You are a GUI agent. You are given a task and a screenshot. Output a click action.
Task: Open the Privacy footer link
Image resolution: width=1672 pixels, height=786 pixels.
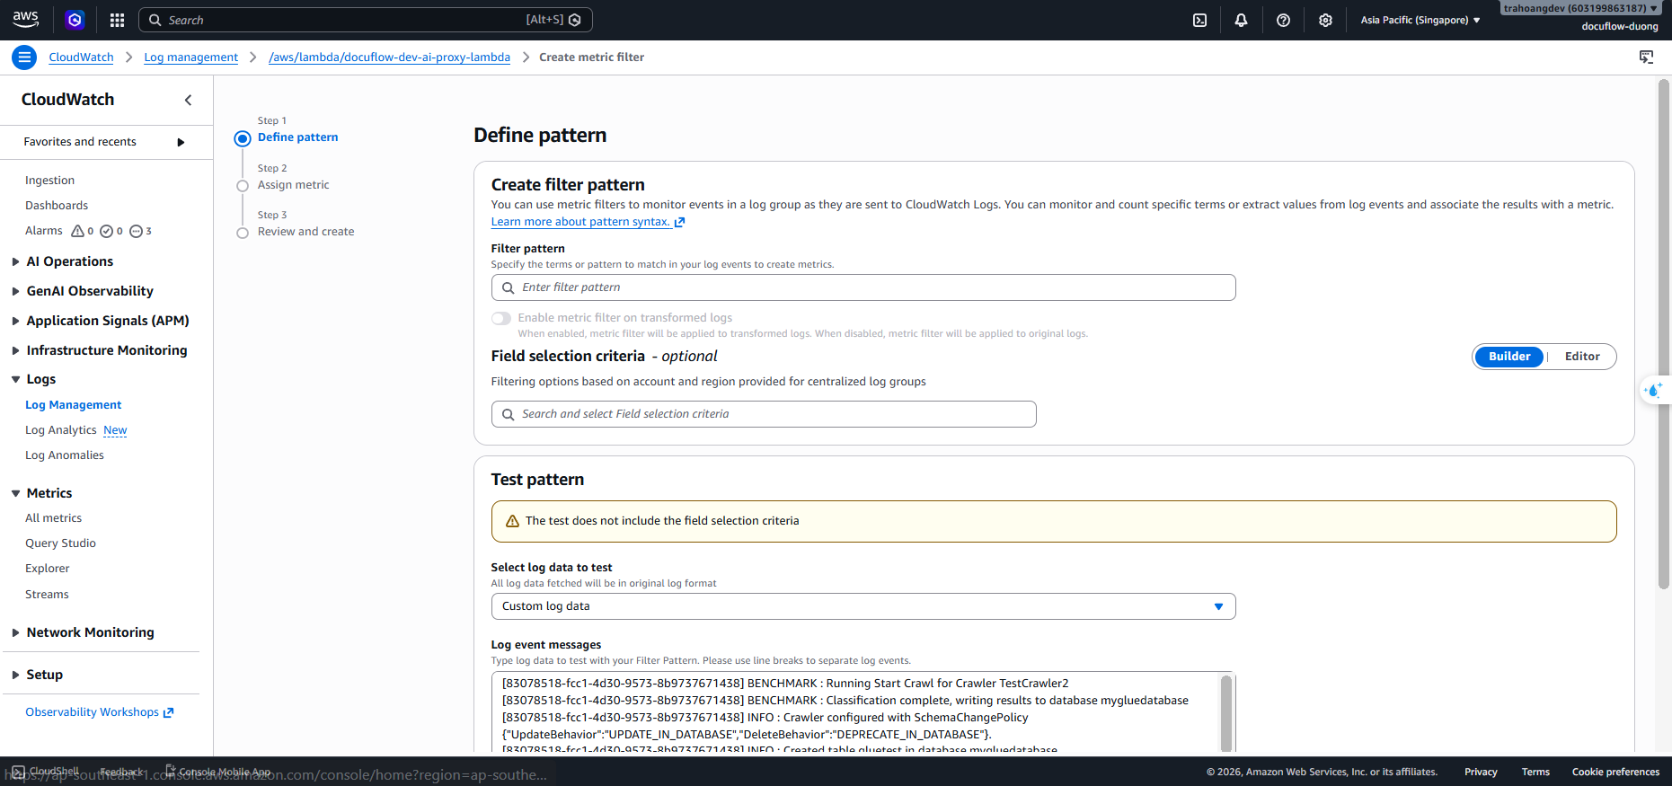tap(1481, 772)
